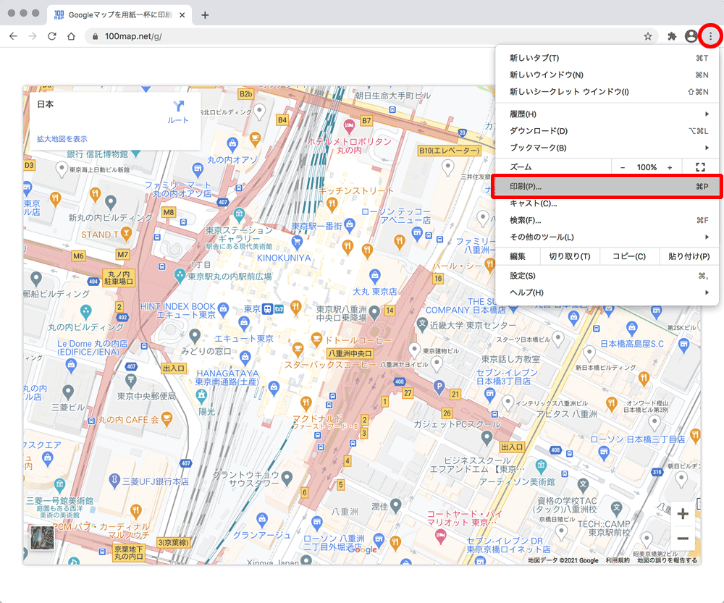Click the 利用規約 link on map

coord(618,560)
